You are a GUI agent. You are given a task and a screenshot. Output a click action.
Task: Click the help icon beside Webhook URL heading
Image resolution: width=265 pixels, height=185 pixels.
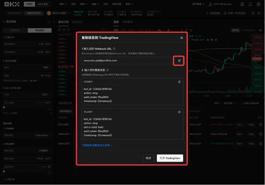point(114,49)
